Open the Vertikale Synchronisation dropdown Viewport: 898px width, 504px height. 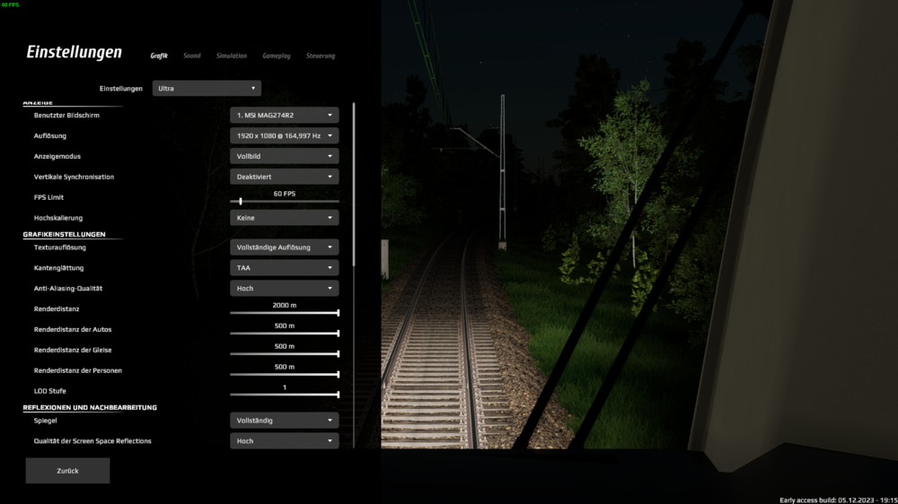click(x=284, y=177)
